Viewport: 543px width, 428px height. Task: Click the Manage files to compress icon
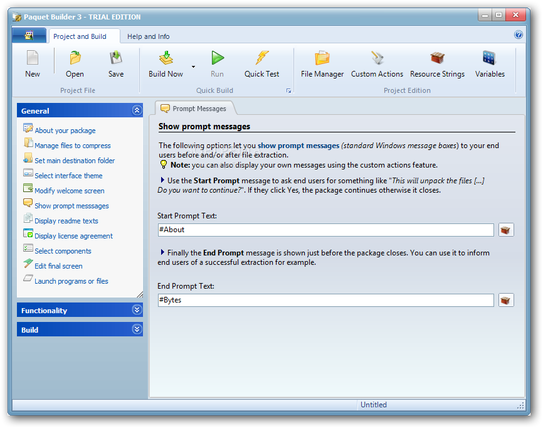28,143
